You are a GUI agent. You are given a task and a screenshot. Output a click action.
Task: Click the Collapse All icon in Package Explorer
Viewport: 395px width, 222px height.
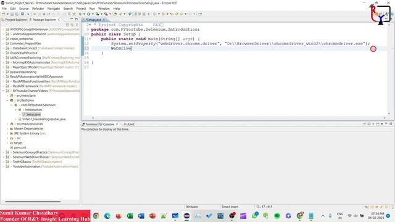[x=67, y=25]
